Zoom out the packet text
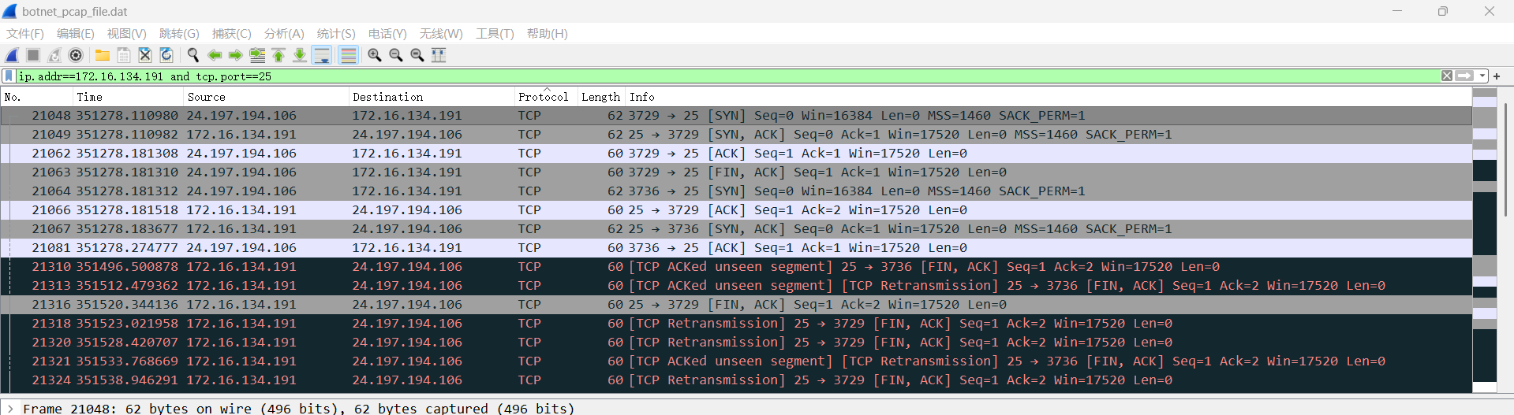 click(x=396, y=55)
